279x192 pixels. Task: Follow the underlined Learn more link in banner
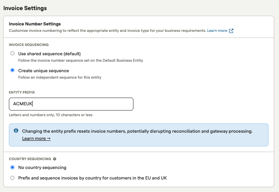point(36,138)
